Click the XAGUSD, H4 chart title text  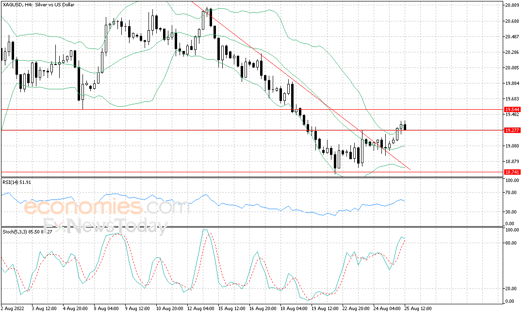click(x=39, y=5)
